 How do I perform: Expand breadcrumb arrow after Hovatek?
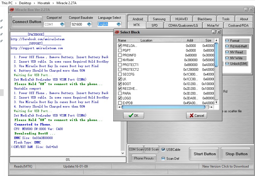point(53,3)
